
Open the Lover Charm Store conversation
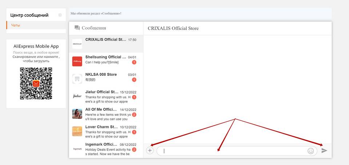click(106, 131)
